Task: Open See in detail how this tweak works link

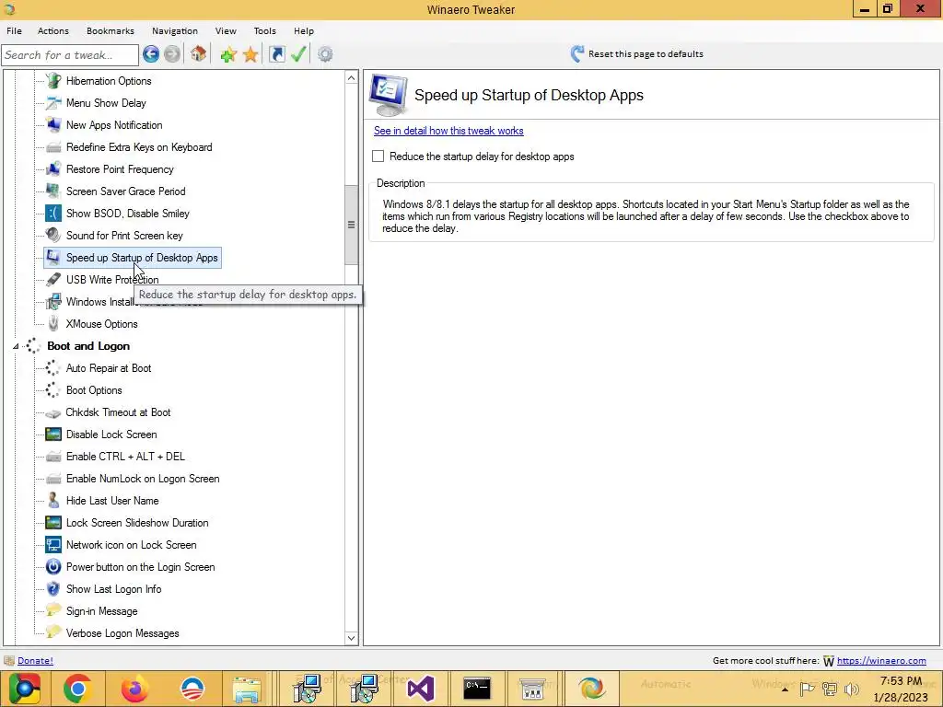Action: click(x=448, y=131)
